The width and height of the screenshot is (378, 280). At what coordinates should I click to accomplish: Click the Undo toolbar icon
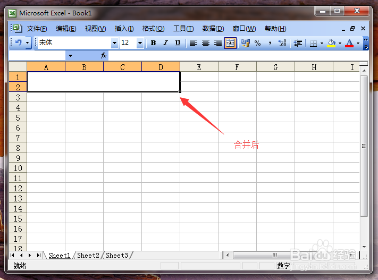coord(18,43)
